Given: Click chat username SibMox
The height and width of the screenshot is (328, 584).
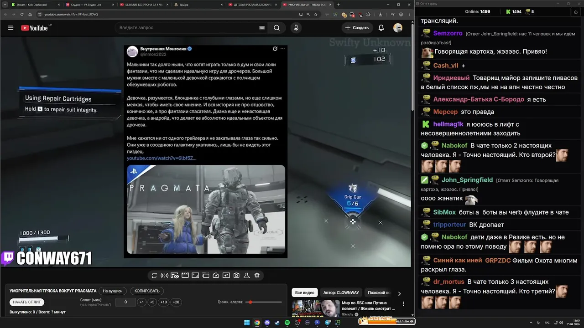Looking at the screenshot, I should [x=444, y=212].
